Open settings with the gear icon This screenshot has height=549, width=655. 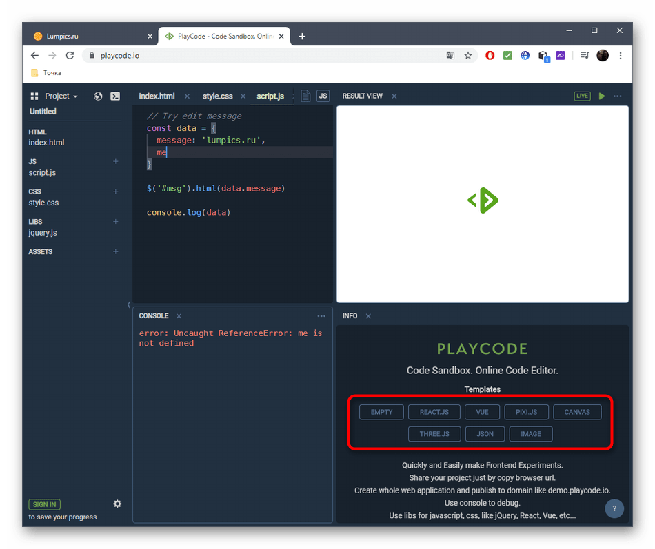117,504
